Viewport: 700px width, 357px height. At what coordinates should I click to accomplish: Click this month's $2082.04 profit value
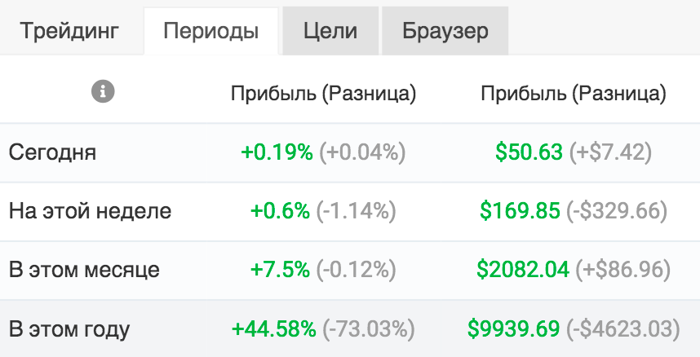point(523,270)
